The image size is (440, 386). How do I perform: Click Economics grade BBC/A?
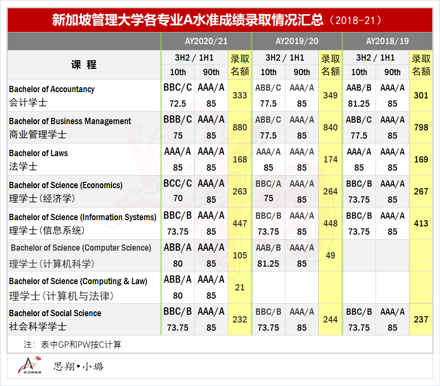(268, 184)
